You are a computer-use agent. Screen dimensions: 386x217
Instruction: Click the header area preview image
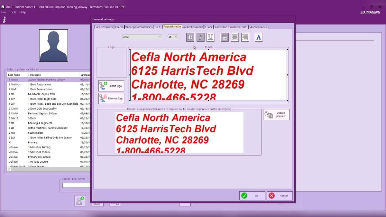pyautogui.click(x=179, y=132)
